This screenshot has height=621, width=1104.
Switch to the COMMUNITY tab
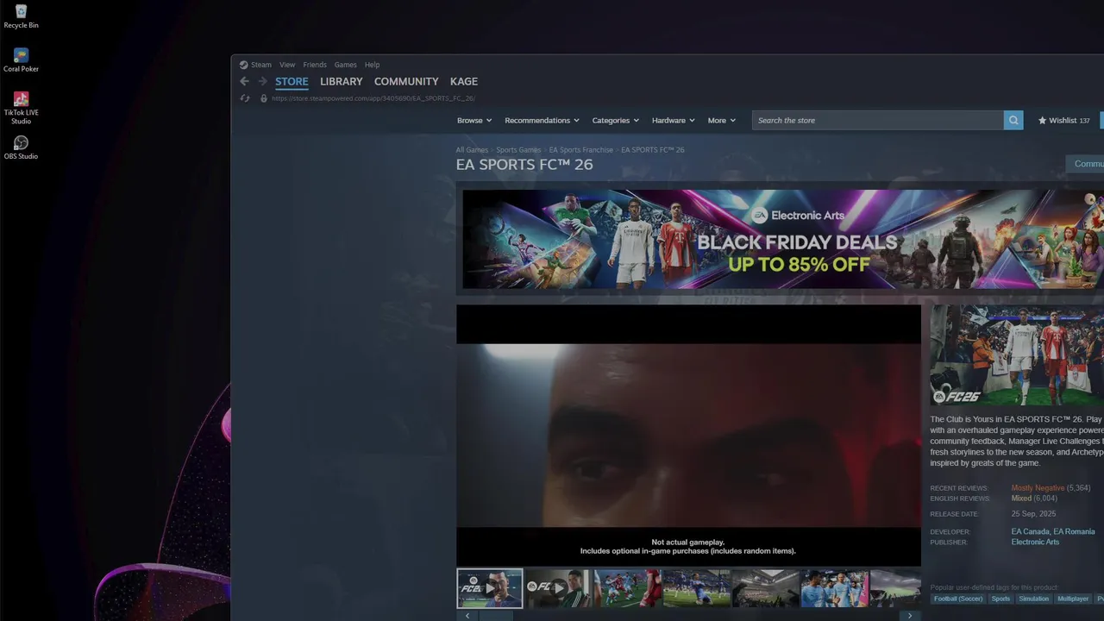(x=406, y=81)
